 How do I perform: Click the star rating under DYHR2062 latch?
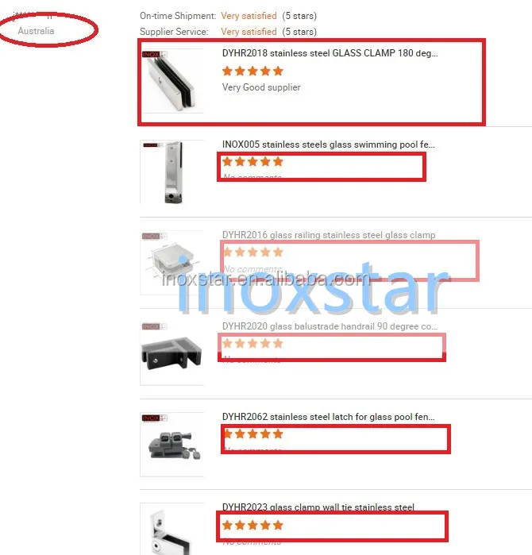(253, 434)
